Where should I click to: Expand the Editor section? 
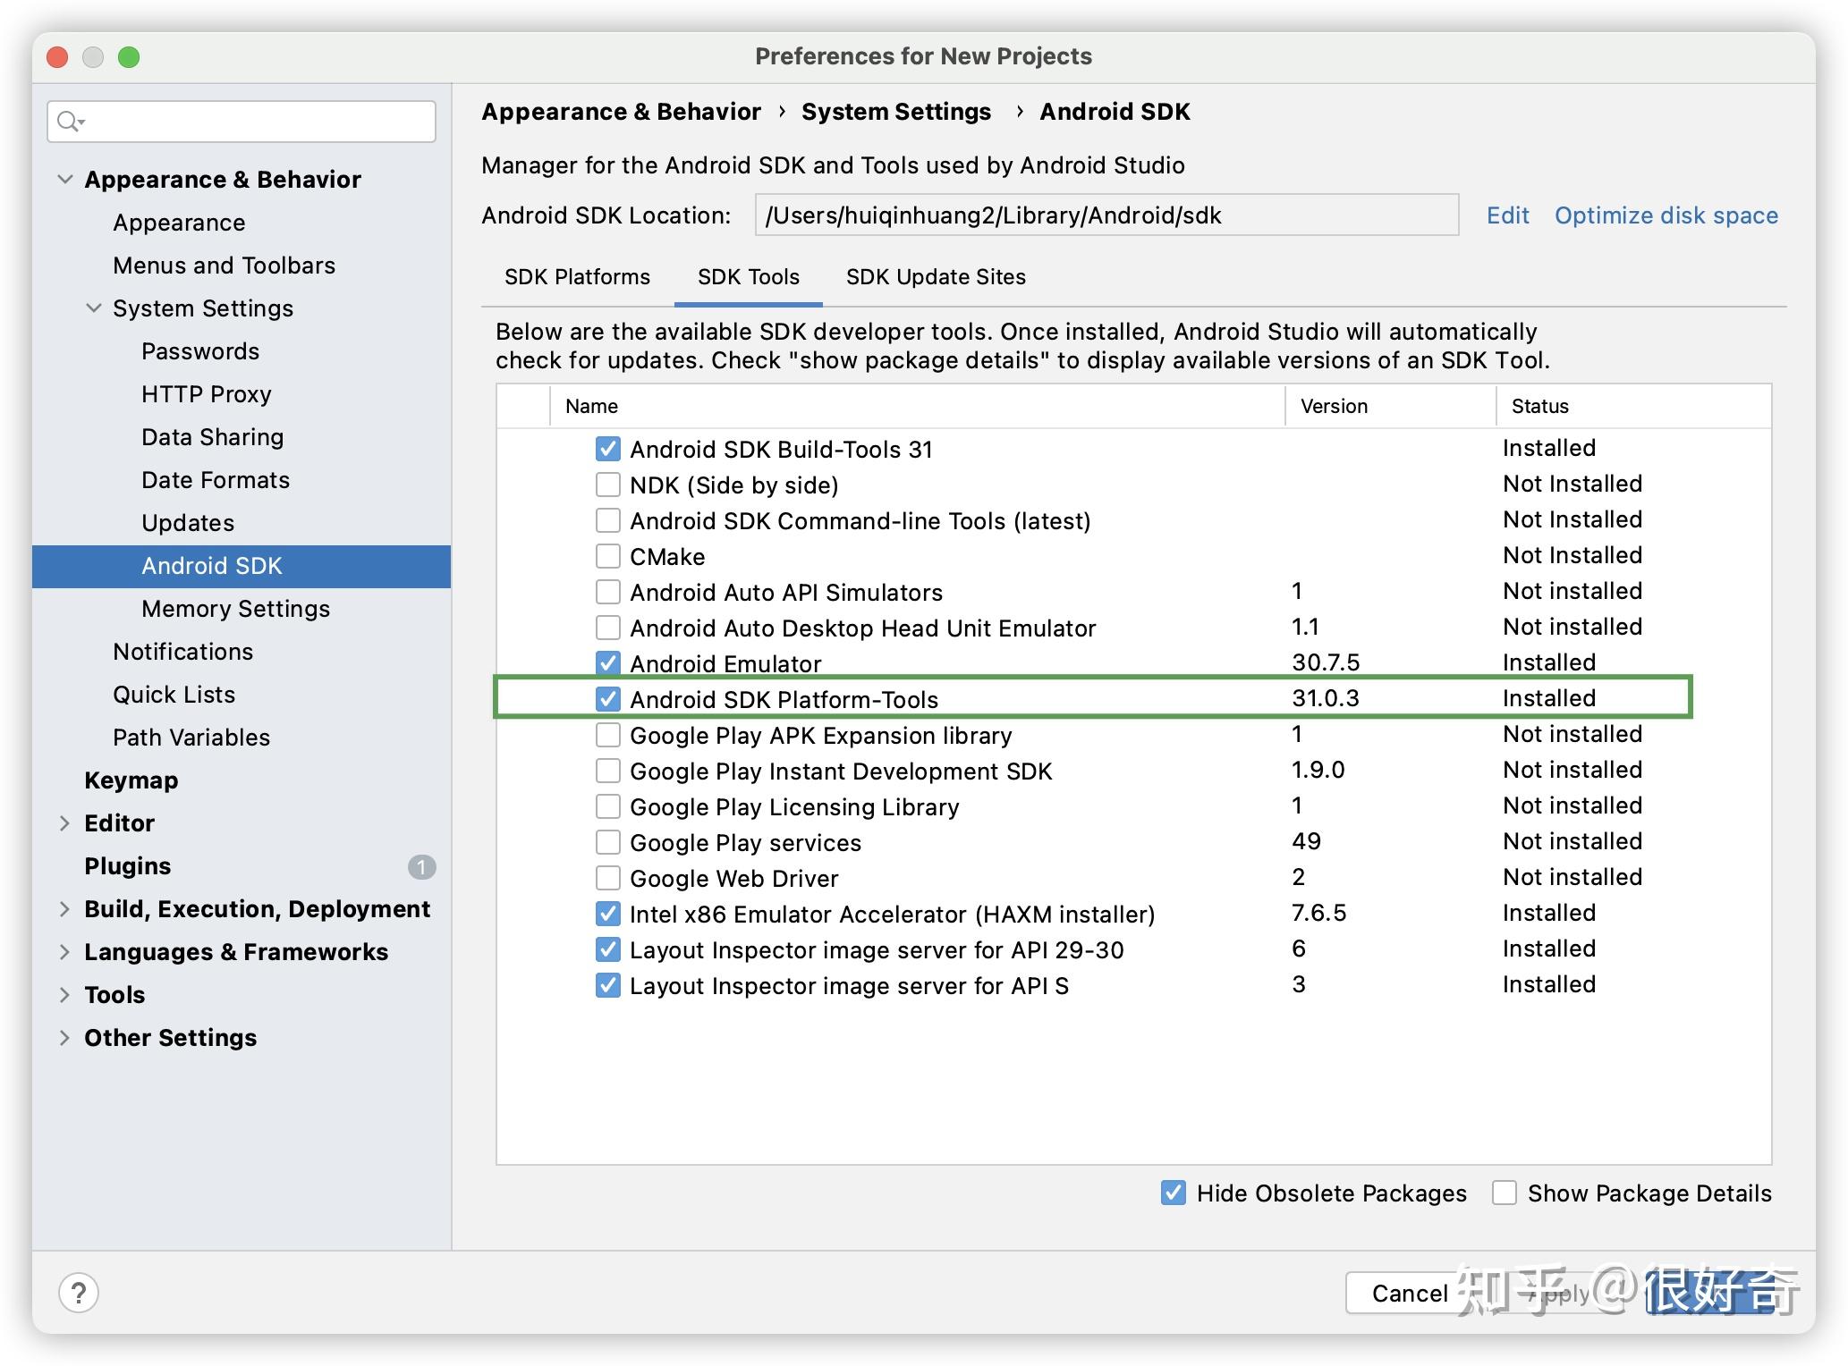click(x=64, y=823)
